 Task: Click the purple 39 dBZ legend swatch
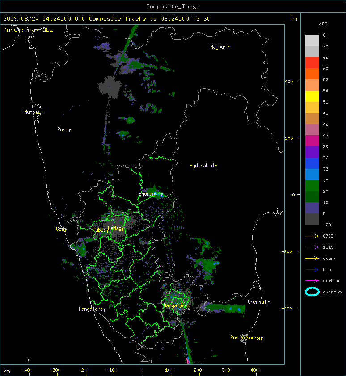[312, 152]
